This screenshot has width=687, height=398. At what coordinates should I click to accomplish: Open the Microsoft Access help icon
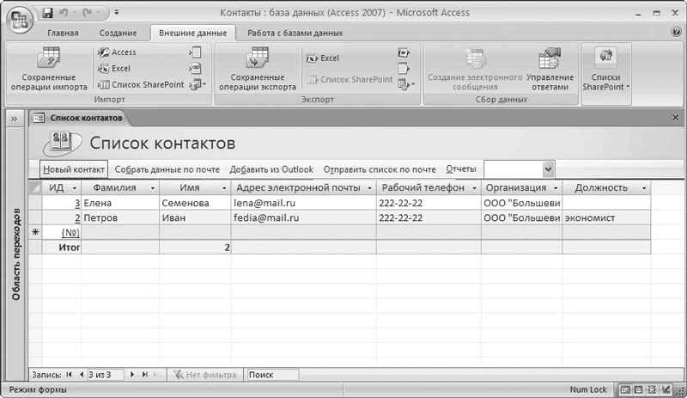point(676,32)
